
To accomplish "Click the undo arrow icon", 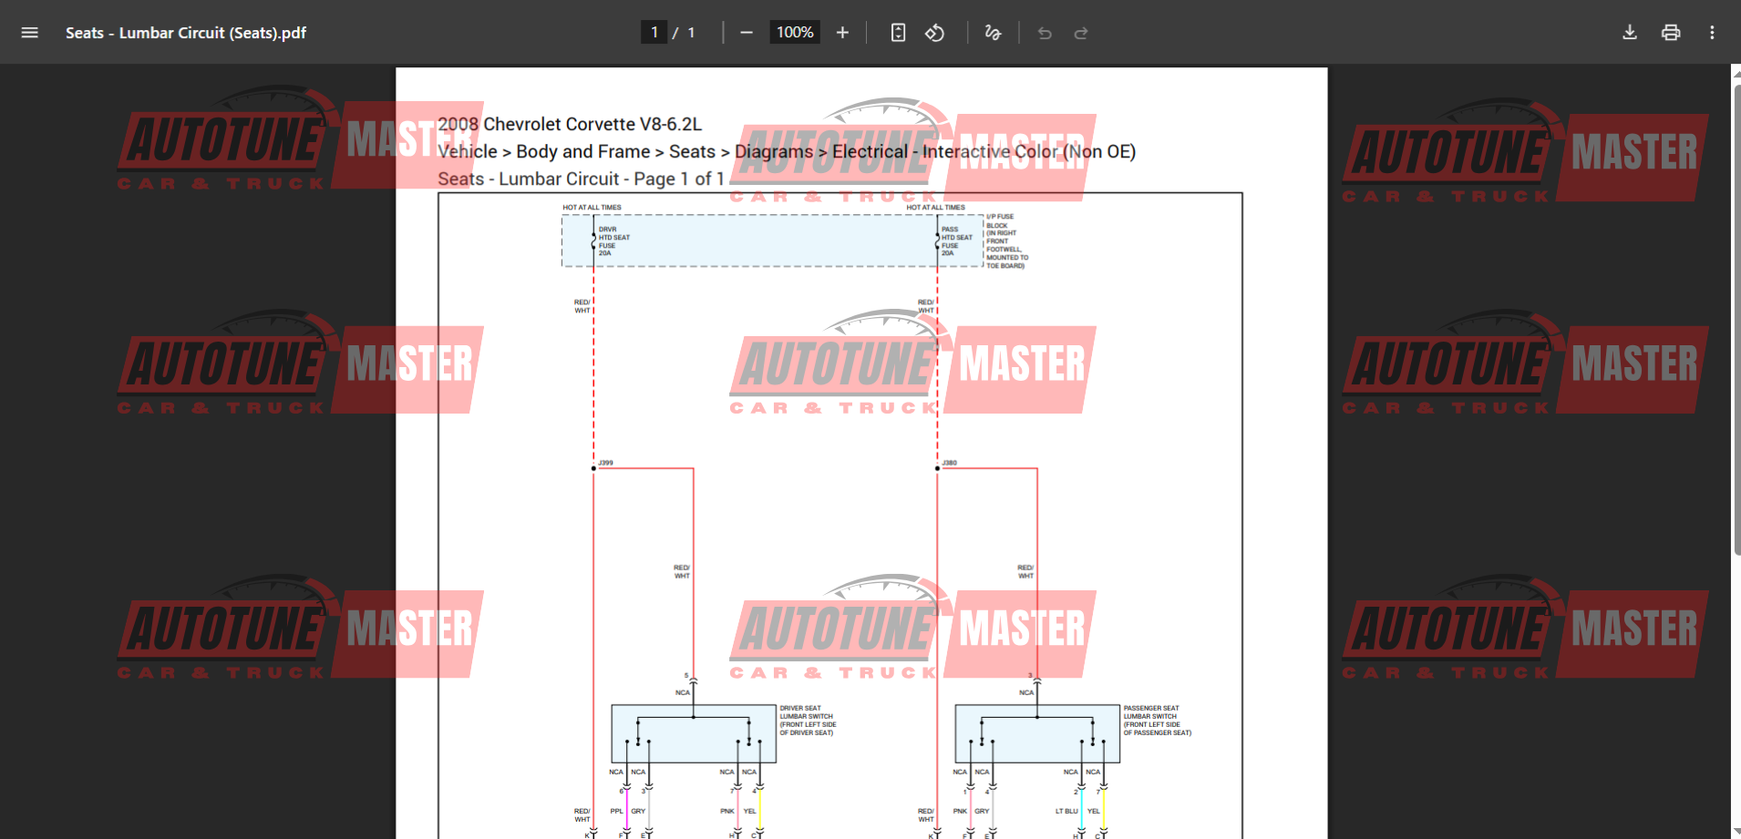I will tap(1045, 33).
